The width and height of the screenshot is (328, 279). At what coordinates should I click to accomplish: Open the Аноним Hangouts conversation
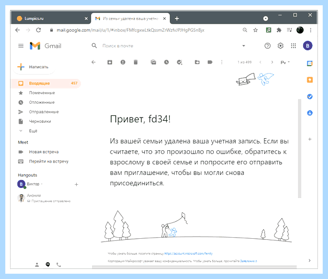pyautogui.click(x=44, y=198)
